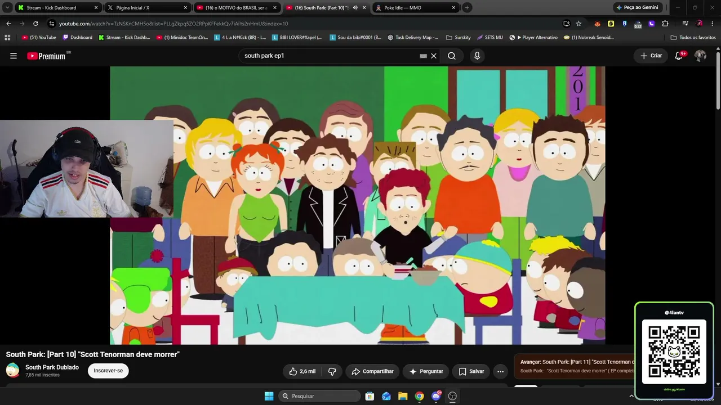Clear the search text with the X icon

(434, 56)
